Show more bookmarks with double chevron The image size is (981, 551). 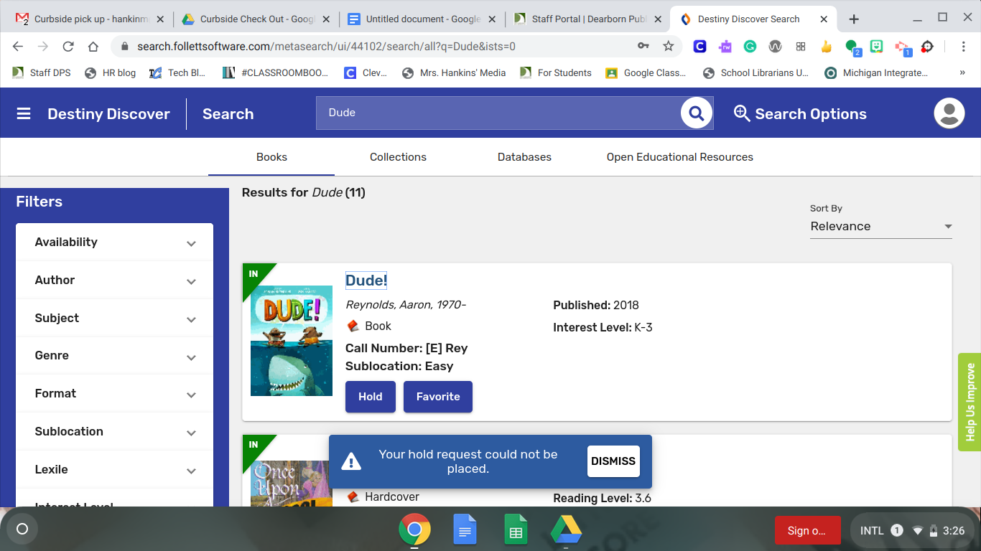tap(962, 72)
